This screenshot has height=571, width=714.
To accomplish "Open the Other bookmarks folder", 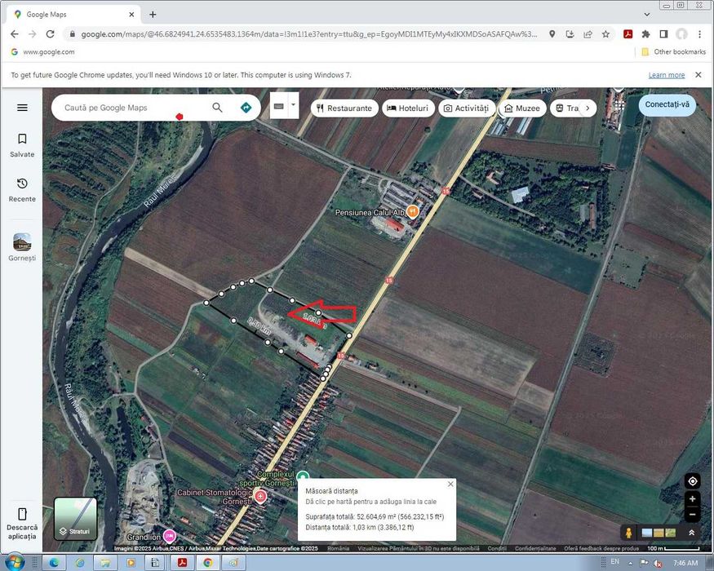I will pyautogui.click(x=673, y=52).
